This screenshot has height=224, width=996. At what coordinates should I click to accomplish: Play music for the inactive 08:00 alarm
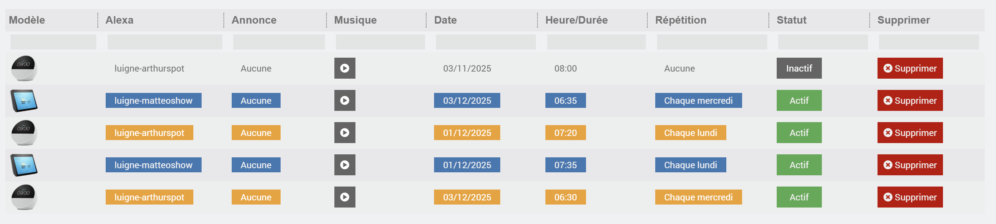coord(345,68)
